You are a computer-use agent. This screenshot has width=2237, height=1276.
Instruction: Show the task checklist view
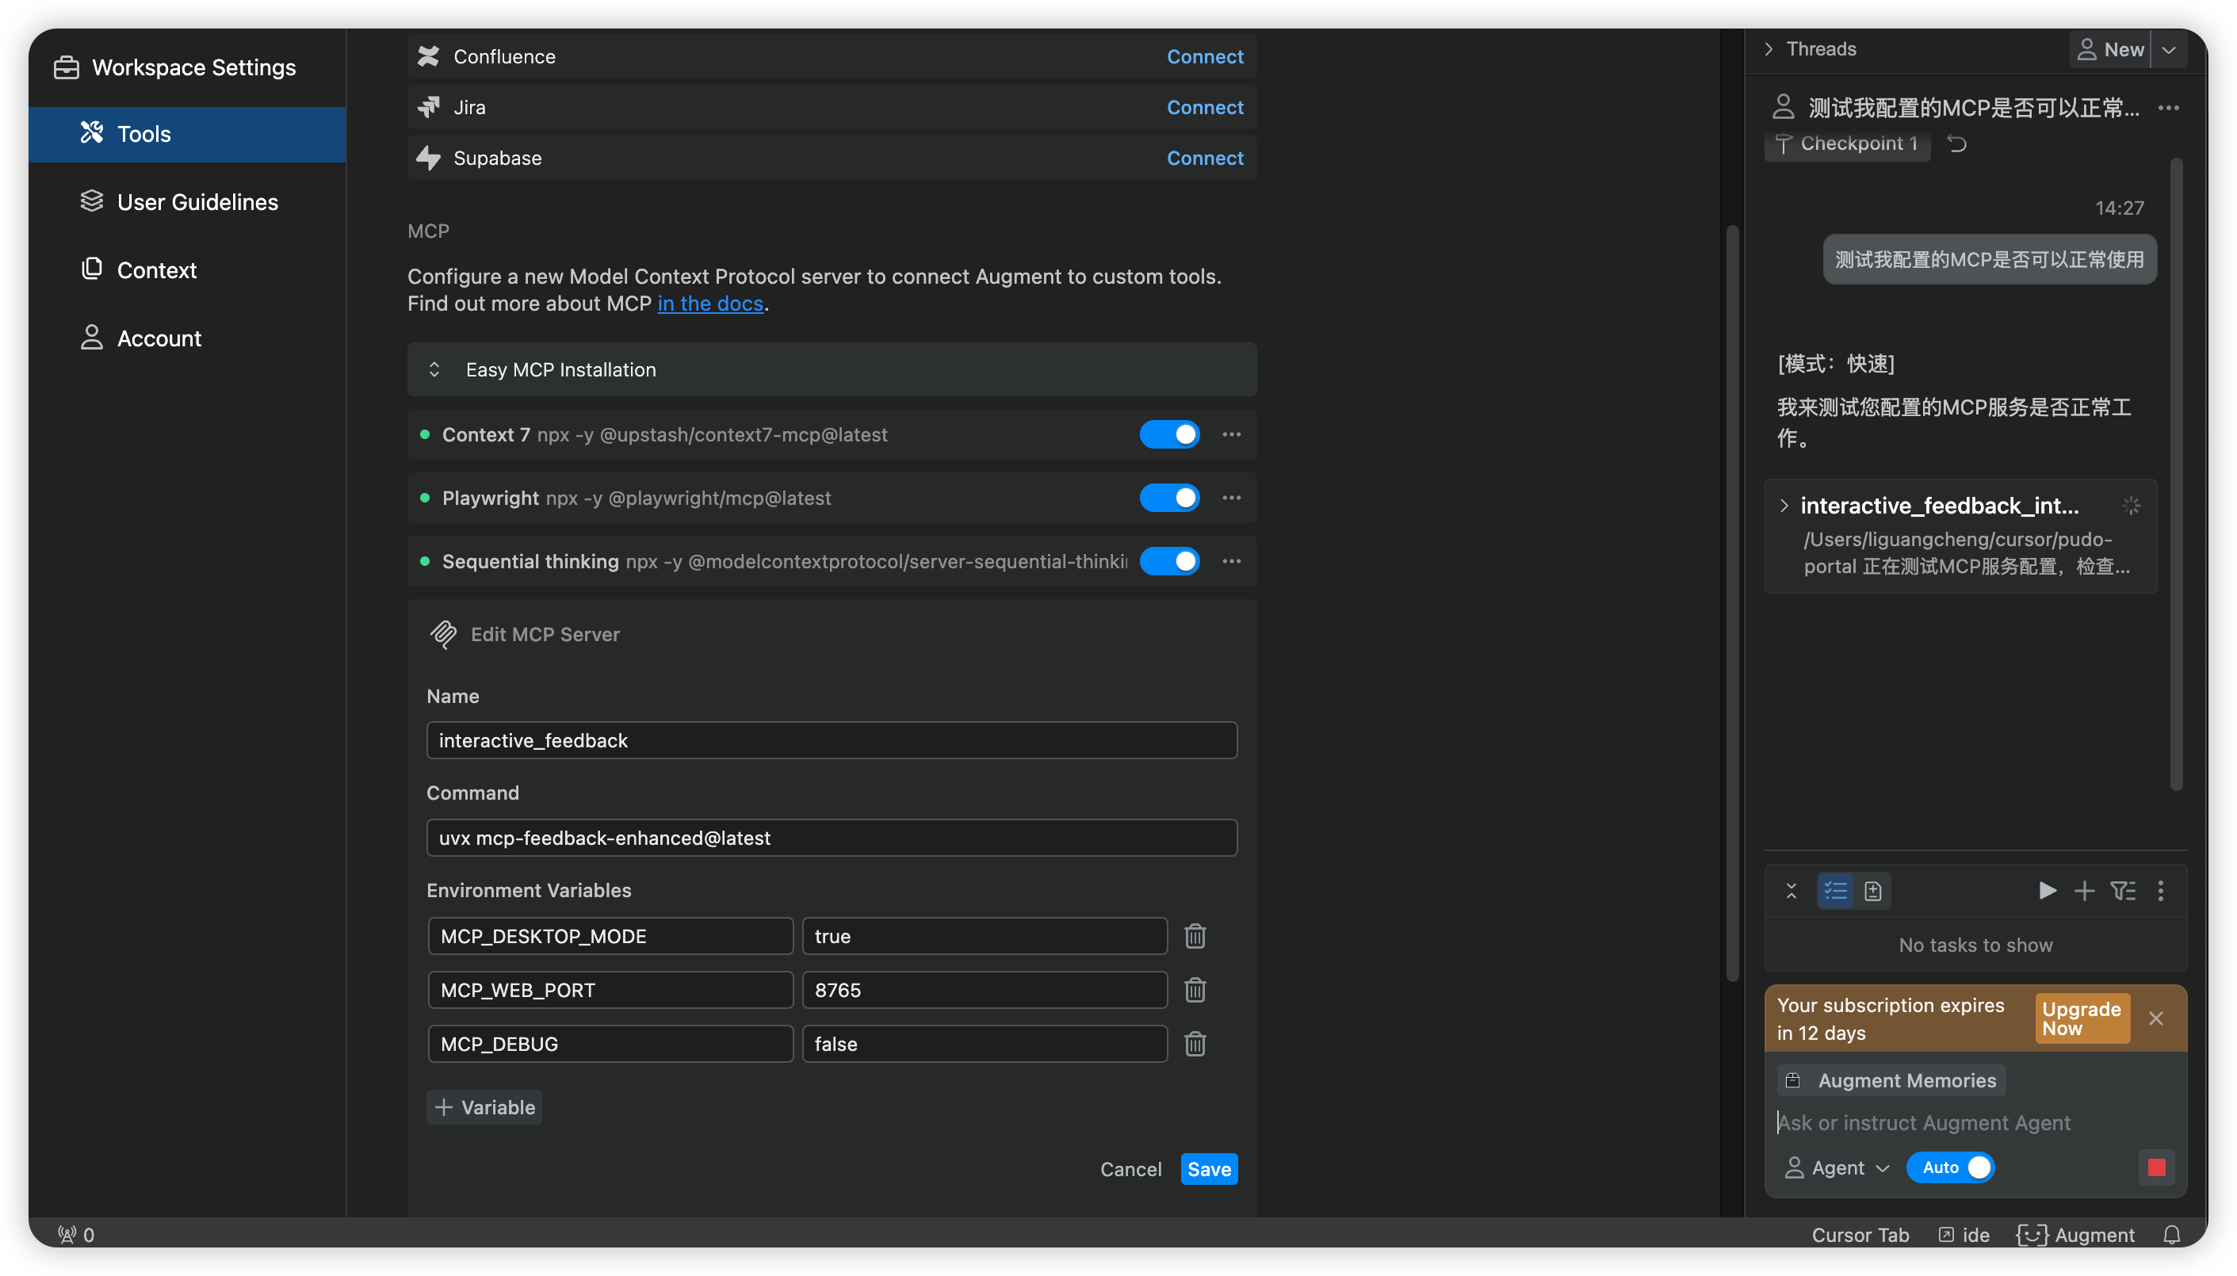[x=1834, y=892]
